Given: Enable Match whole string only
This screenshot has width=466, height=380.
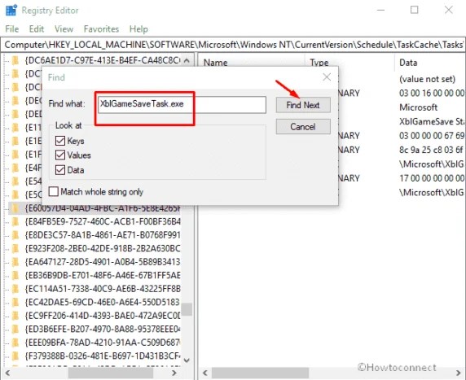Looking at the screenshot, I should (x=54, y=191).
